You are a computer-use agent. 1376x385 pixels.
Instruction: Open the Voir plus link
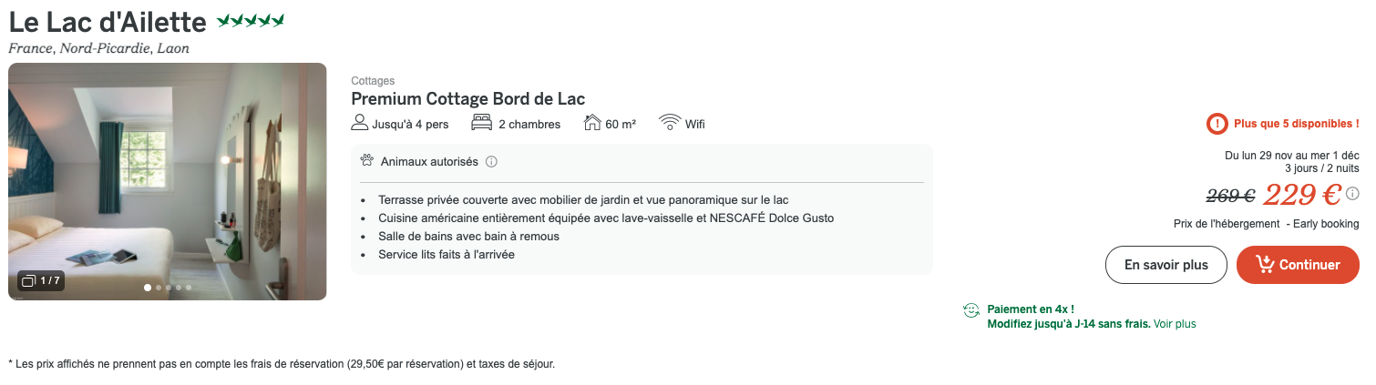tap(1175, 323)
